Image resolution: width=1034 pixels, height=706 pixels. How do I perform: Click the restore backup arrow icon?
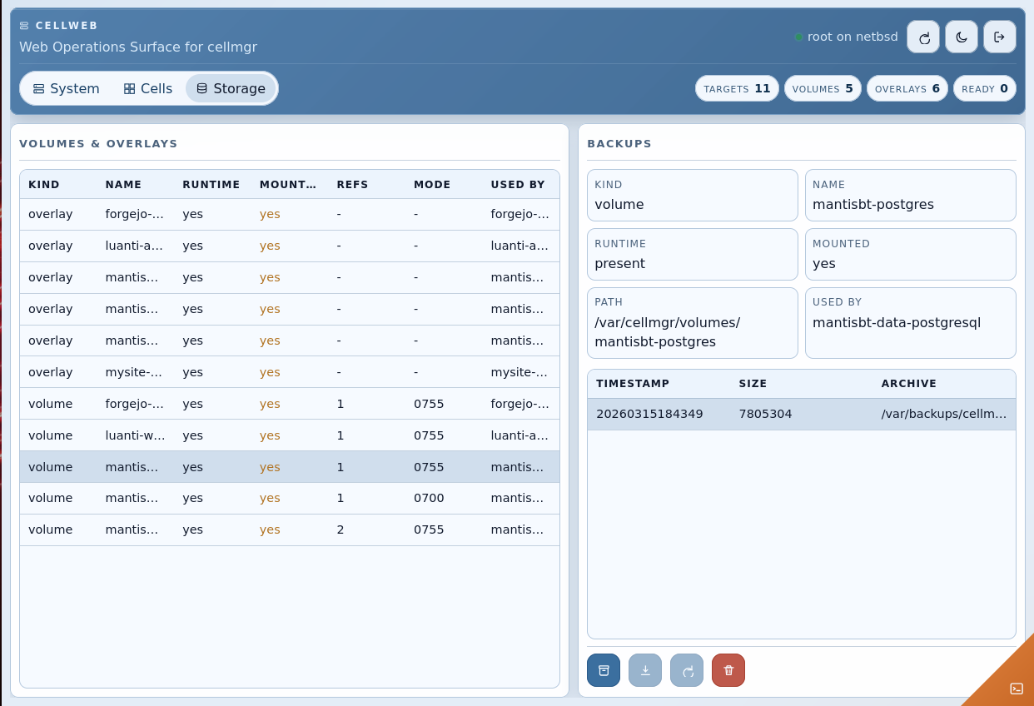[x=687, y=670]
